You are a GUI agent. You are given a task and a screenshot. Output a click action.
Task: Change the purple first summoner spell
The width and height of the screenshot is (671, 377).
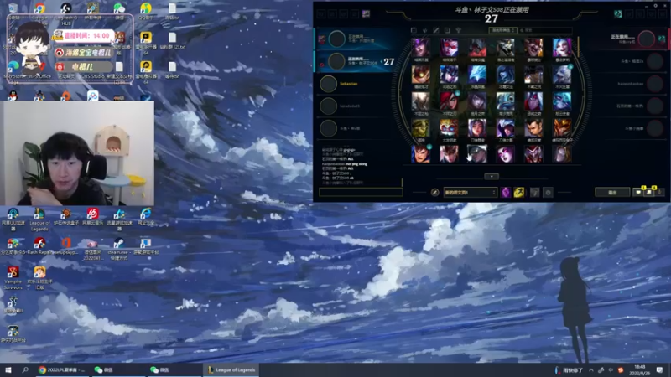(506, 193)
